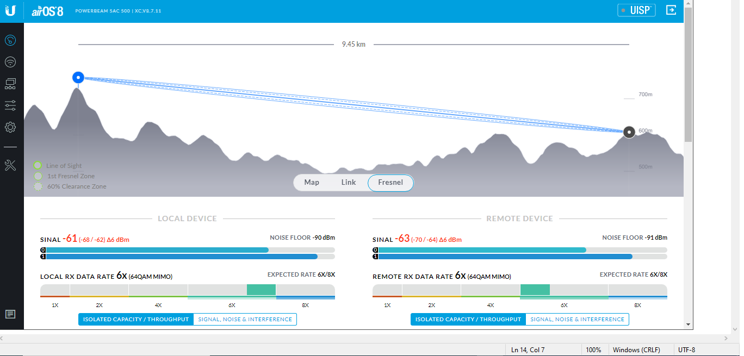Click local Noise Floor -90 dBm text

click(302, 238)
